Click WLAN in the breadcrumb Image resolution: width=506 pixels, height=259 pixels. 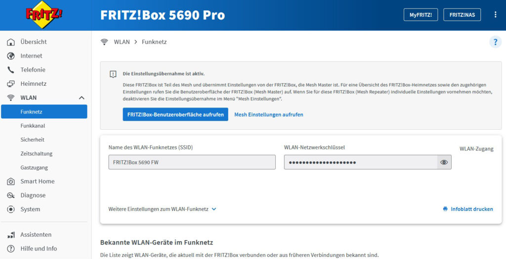(122, 42)
